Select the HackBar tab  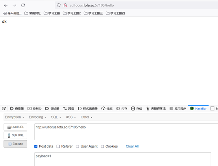198,109
